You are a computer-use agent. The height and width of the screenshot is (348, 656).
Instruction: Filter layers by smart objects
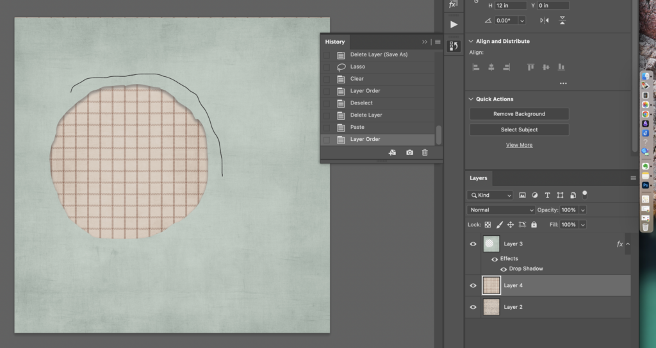573,195
